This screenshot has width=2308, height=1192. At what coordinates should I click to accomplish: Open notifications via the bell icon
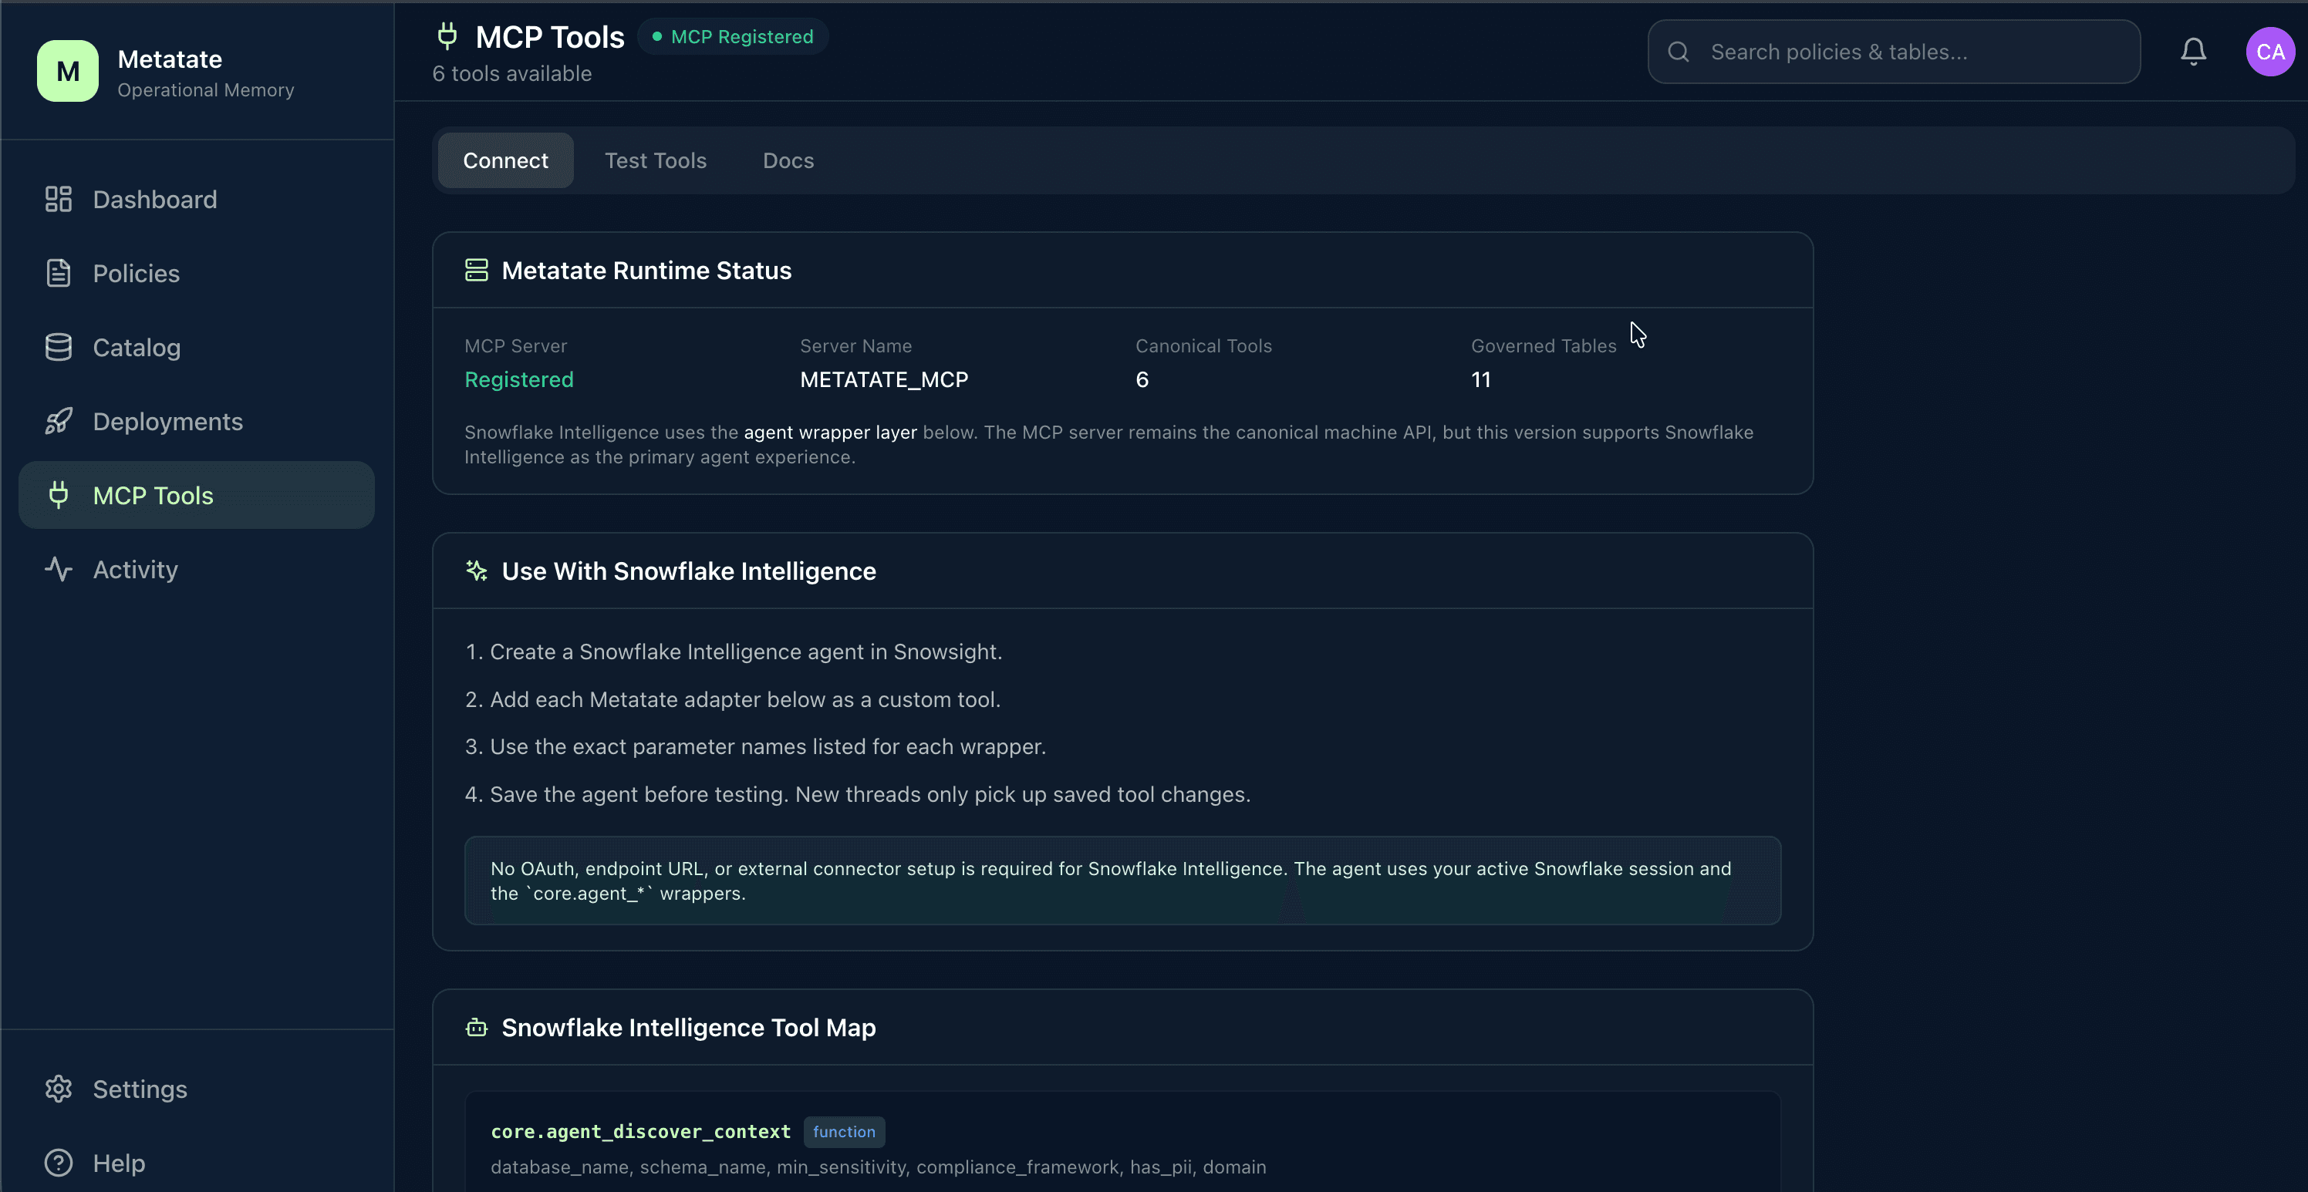2192,51
